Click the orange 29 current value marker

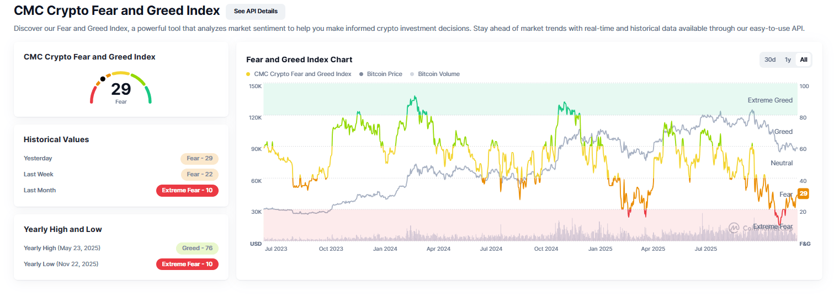click(x=803, y=193)
